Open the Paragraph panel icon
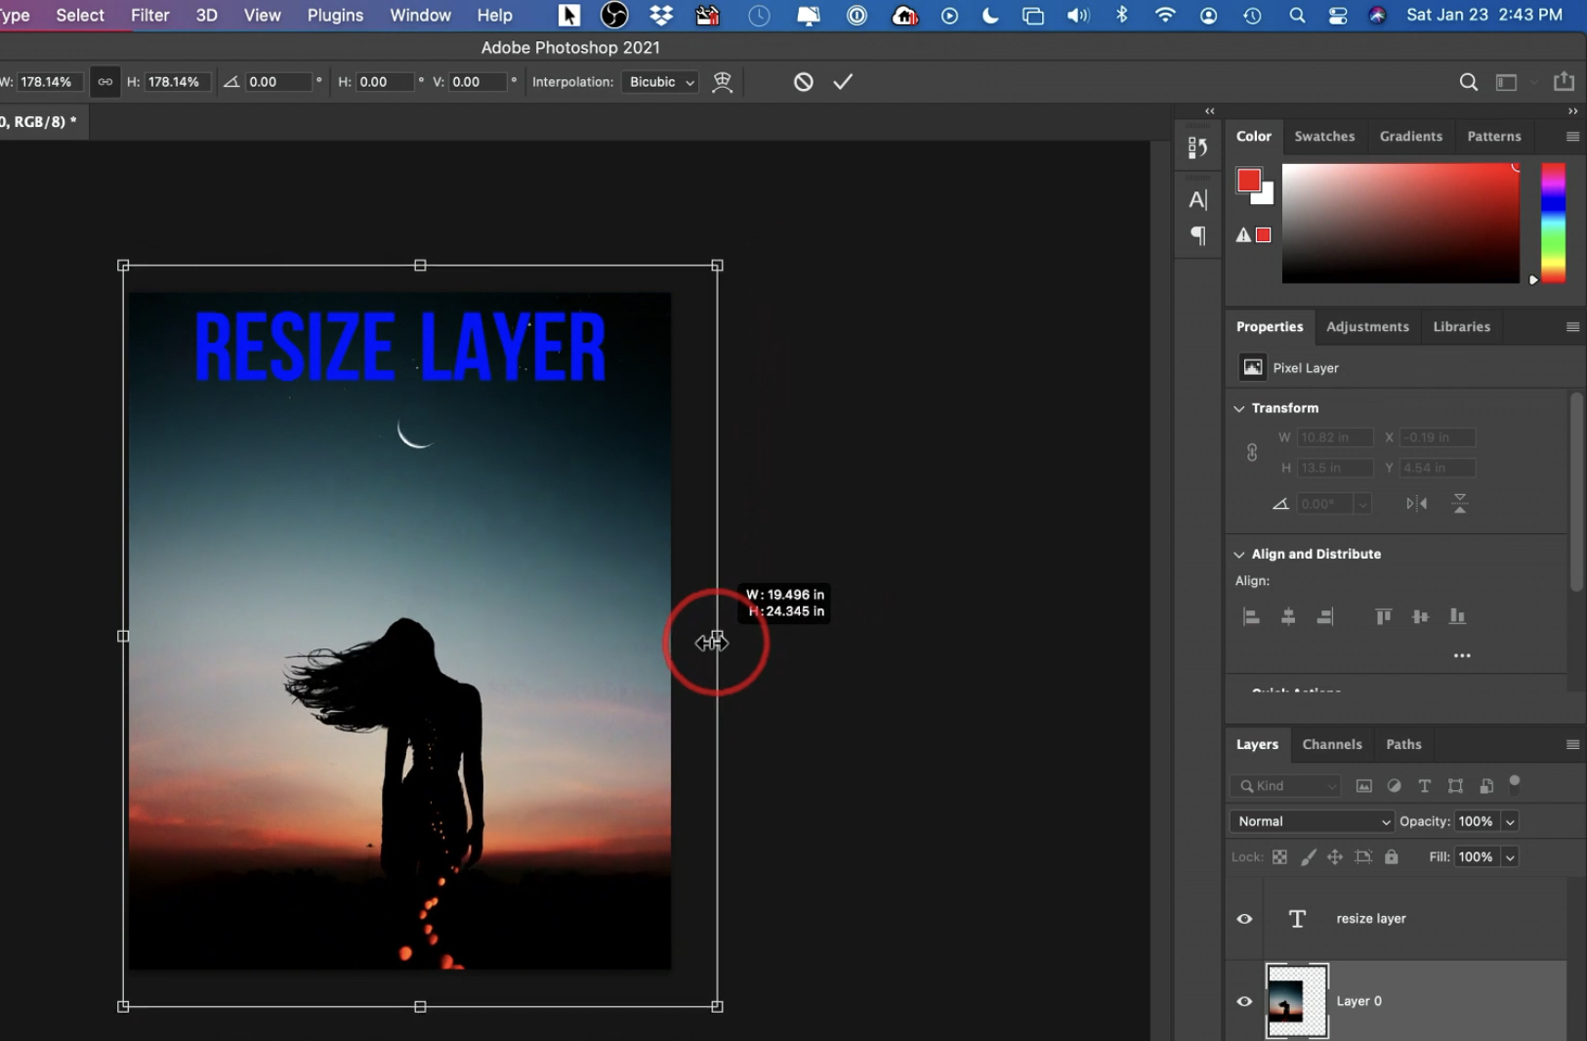This screenshot has height=1041, width=1587. coord(1197,235)
